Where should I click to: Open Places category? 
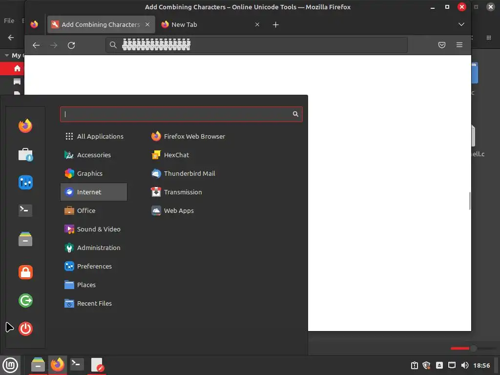pos(94,285)
